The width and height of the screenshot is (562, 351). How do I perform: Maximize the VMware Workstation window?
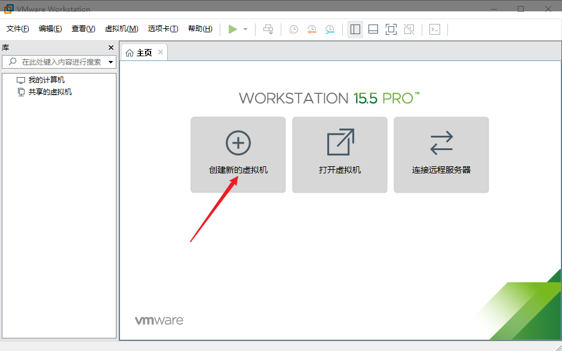point(521,8)
